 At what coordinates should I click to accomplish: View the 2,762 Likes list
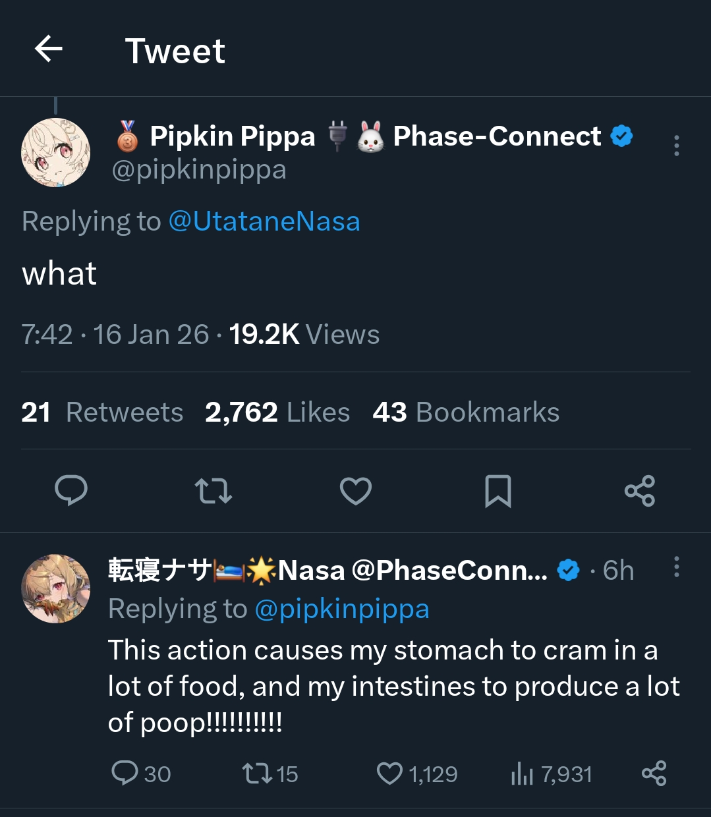coord(277,412)
